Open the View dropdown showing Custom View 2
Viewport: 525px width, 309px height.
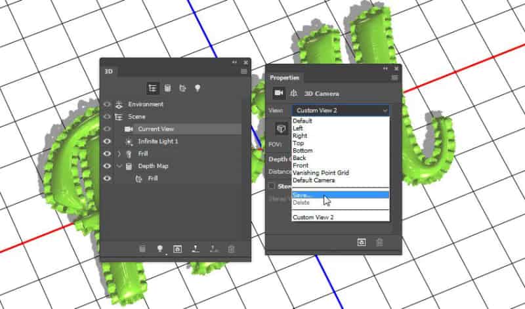[341, 110]
